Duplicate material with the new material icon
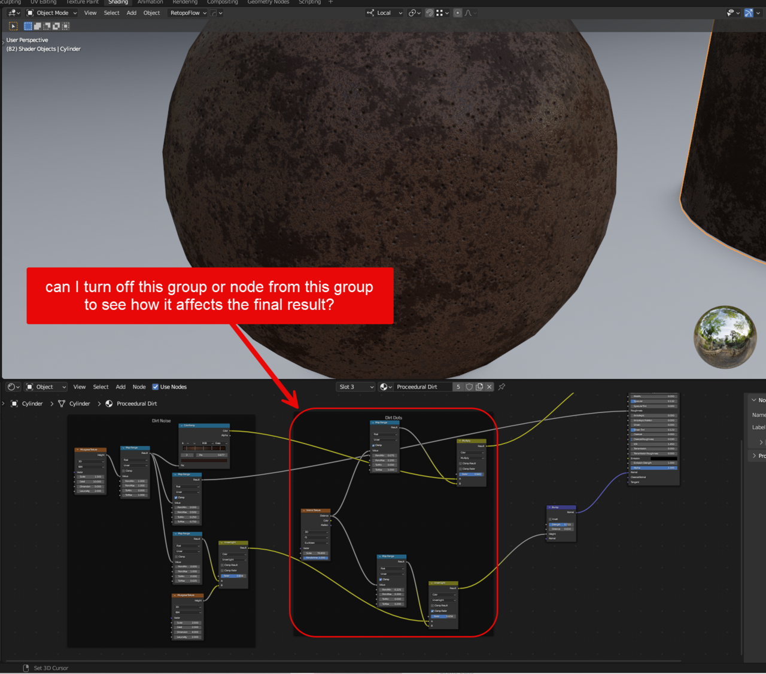The image size is (766, 674). pyautogui.click(x=479, y=387)
